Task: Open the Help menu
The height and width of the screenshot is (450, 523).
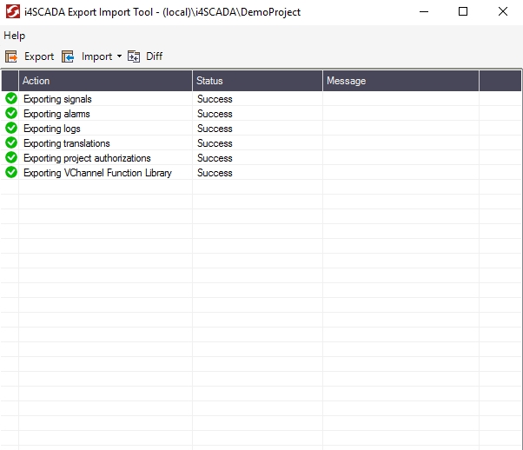Action: 15,36
